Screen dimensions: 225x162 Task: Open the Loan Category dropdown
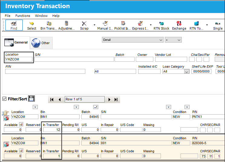[x=187, y=72]
